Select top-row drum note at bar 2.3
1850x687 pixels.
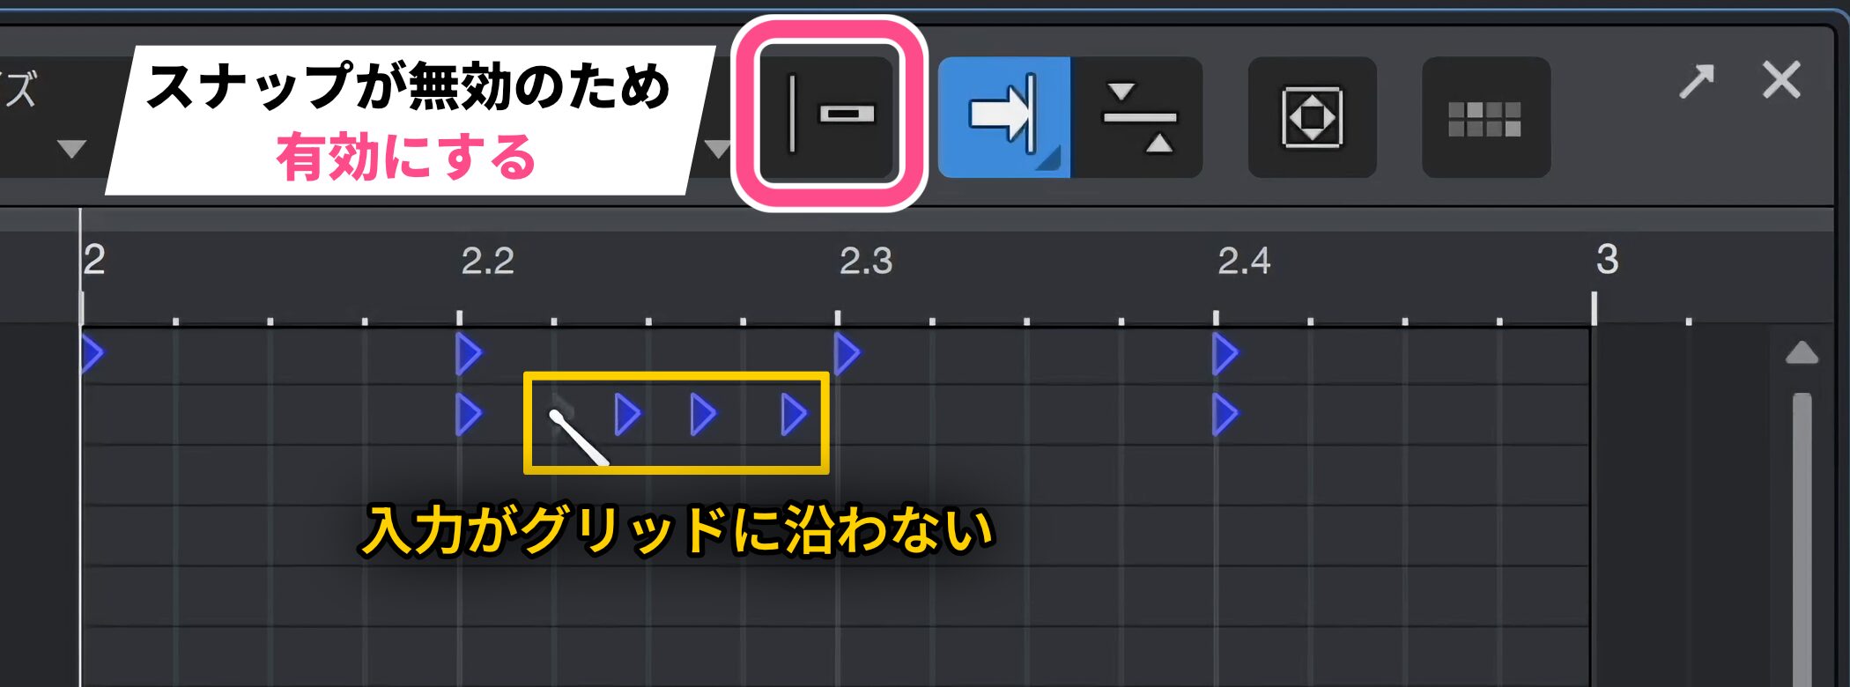pyautogui.click(x=847, y=354)
